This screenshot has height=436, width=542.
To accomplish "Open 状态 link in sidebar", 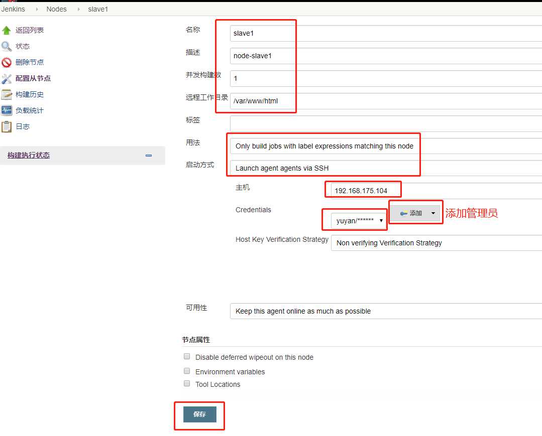I will pyautogui.click(x=23, y=46).
